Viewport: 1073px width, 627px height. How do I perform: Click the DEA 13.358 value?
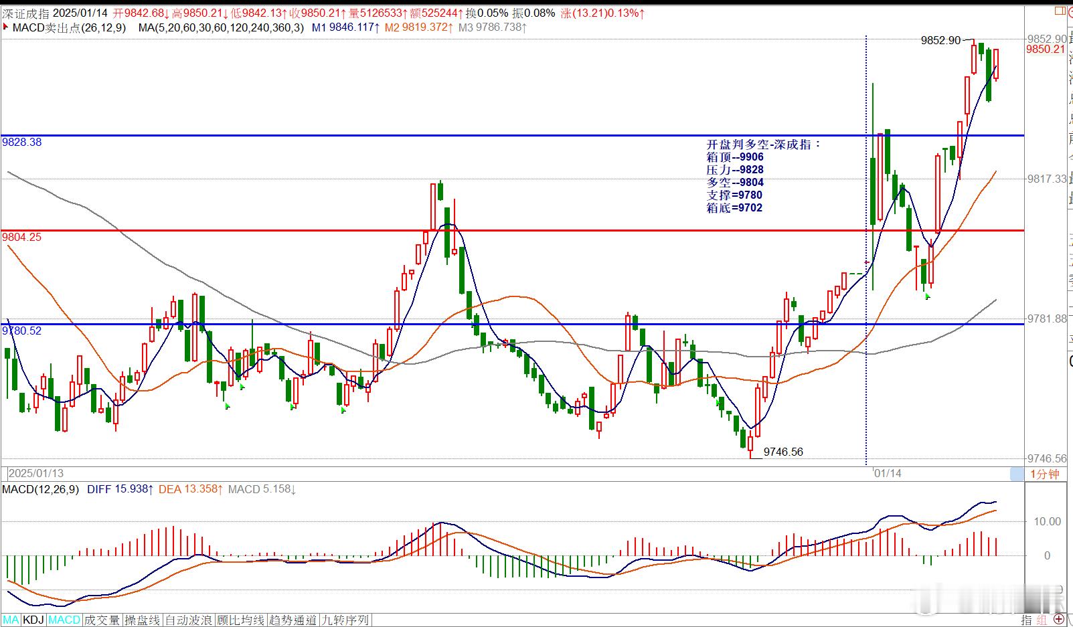click(191, 489)
